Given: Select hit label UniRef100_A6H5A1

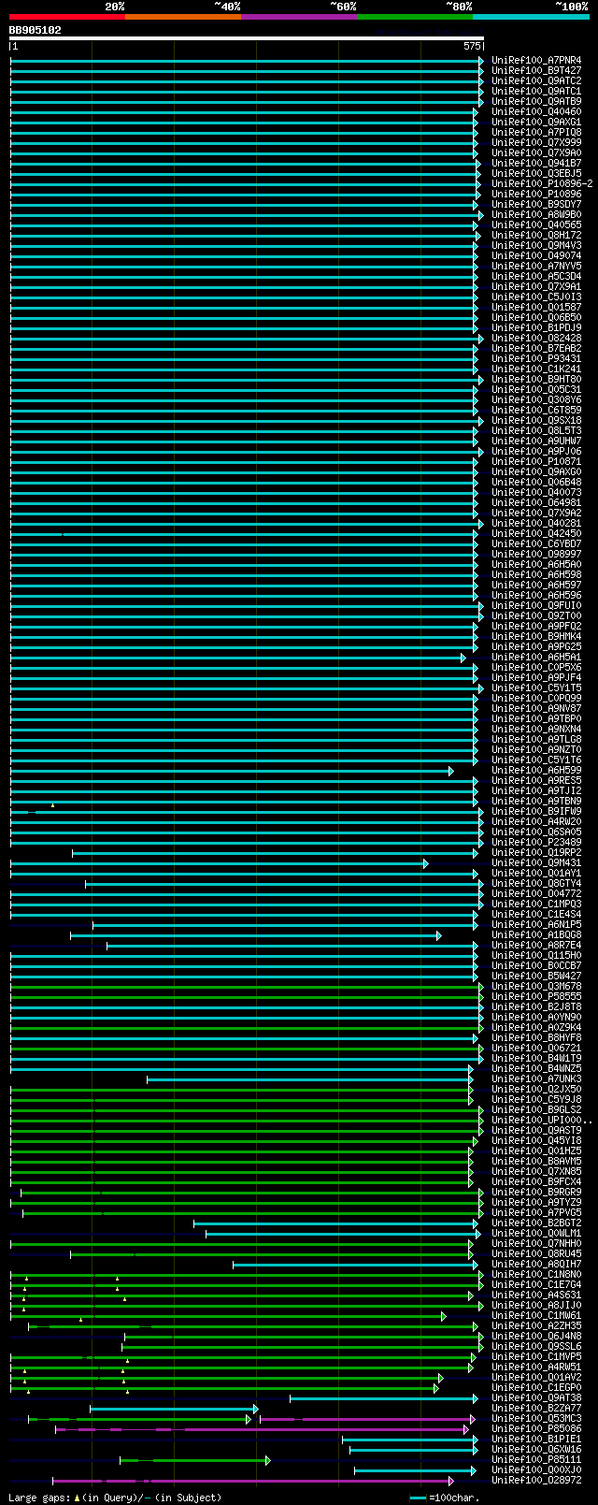Looking at the screenshot, I should click(536, 658).
